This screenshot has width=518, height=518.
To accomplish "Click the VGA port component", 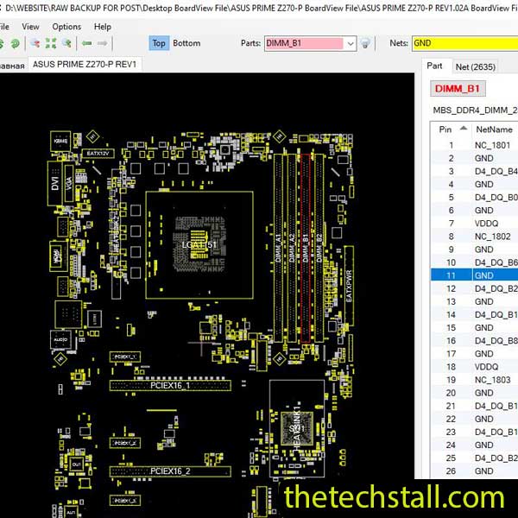I will [x=69, y=183].
